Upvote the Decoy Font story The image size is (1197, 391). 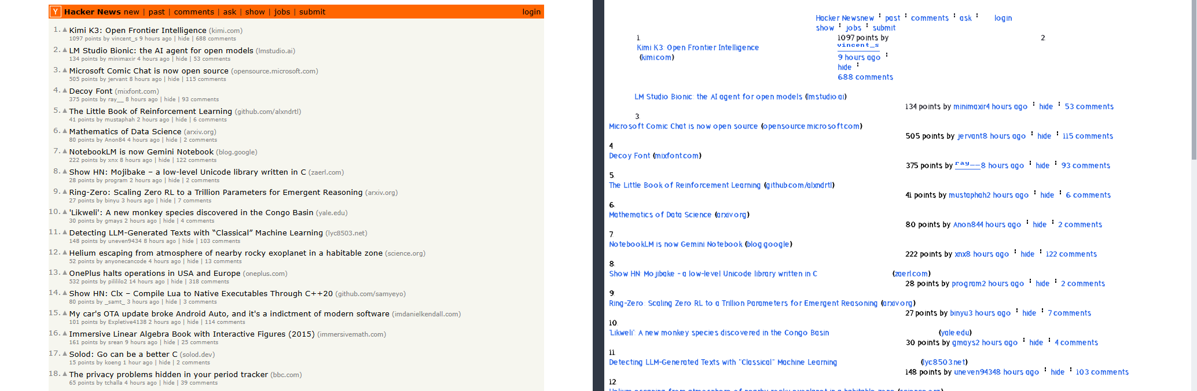click(x=65, y=90)
